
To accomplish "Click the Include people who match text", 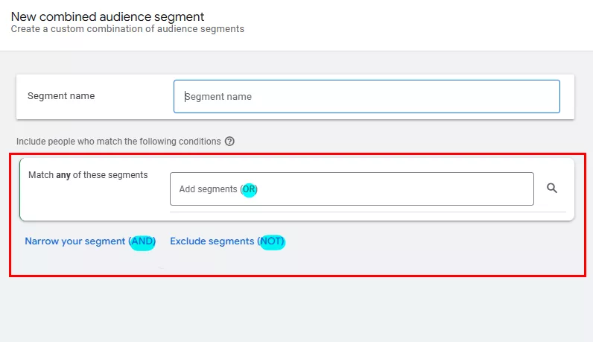I will (x=118, y=141).
